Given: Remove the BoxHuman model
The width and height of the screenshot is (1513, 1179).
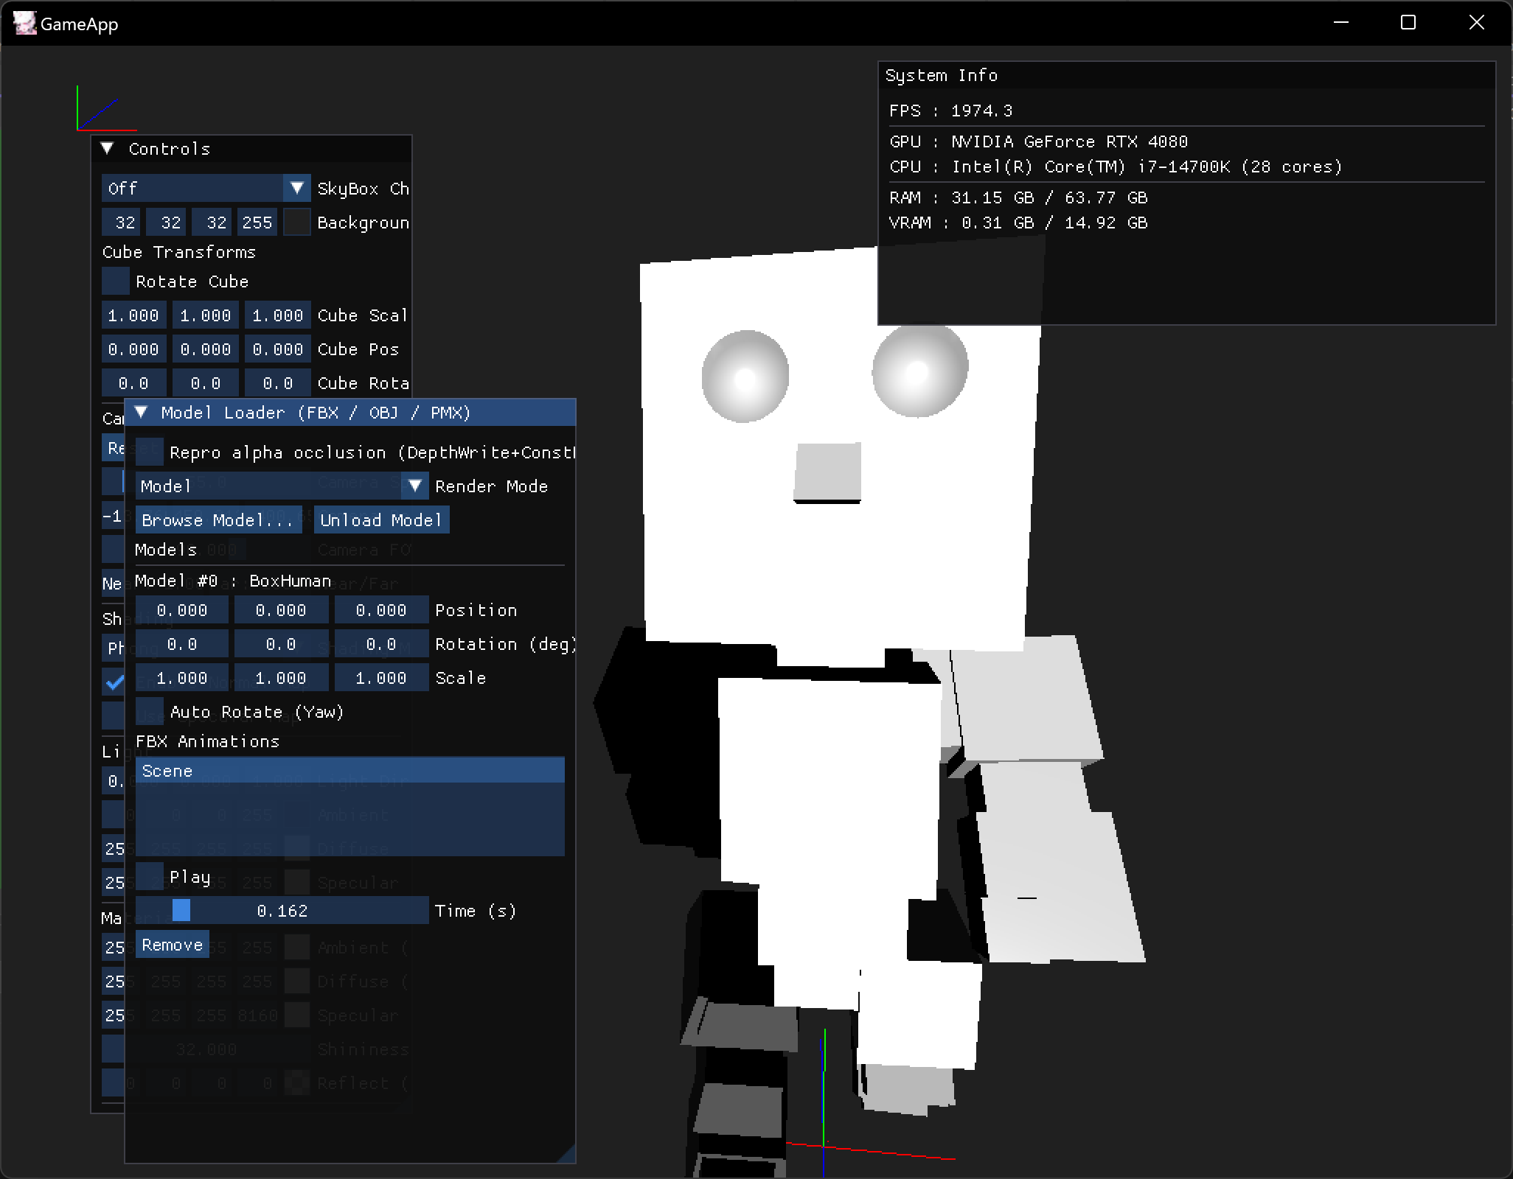Looking at the screenshot, I should [x=172, y=945].
